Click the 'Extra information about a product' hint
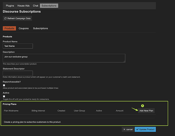175x136 pixels. (41, 77)
